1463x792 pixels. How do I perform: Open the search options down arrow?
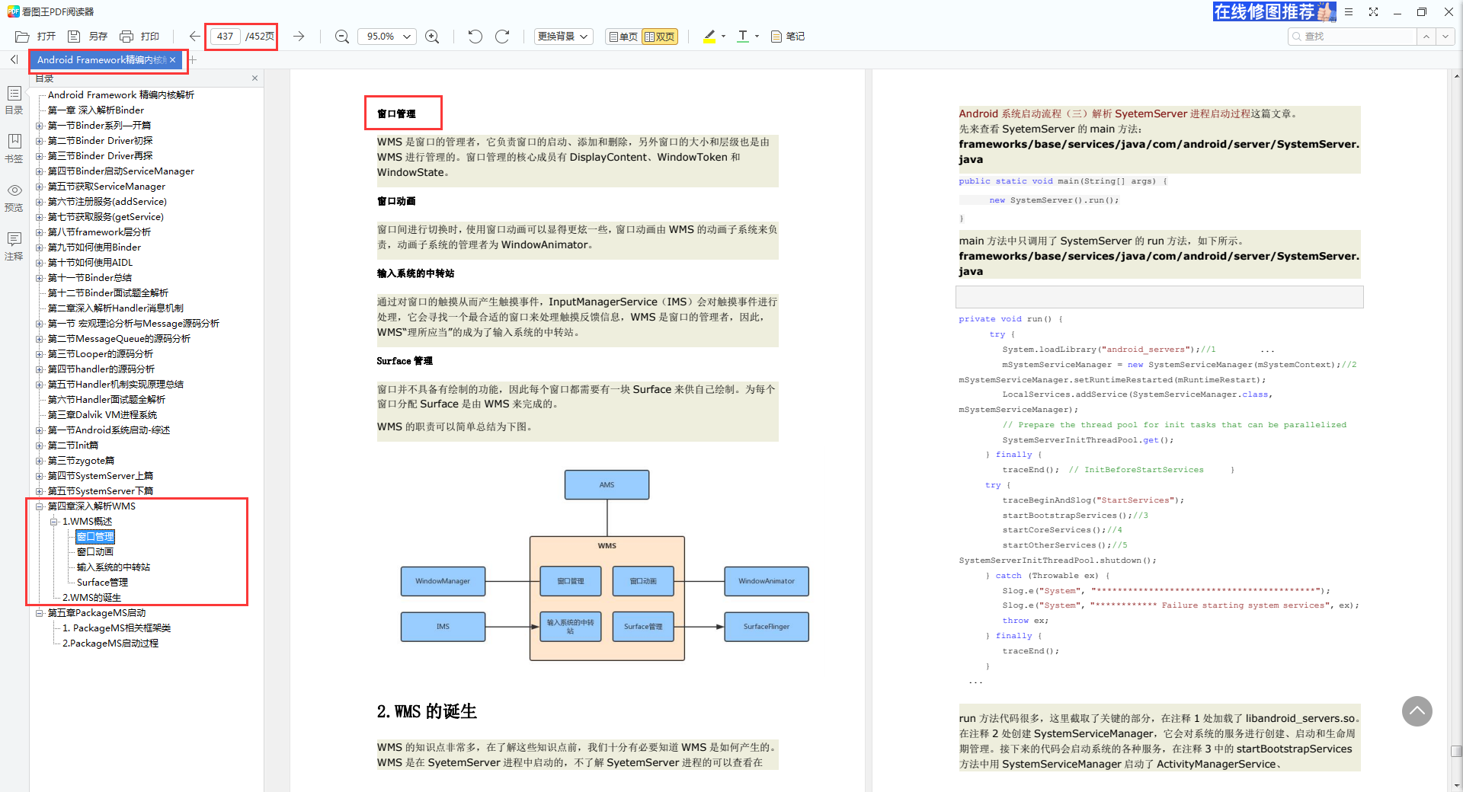[x=1445, y=37]
